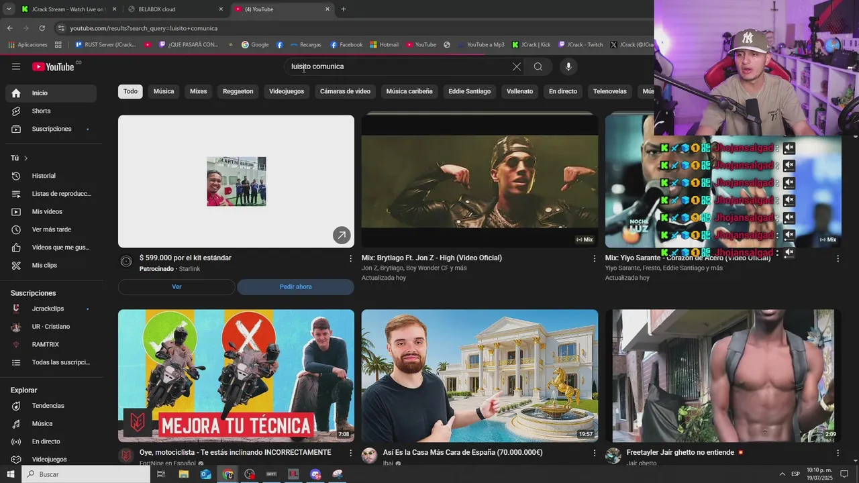Select the Eddie Santiago chip

pyautogui.click(x=470, y=91)
